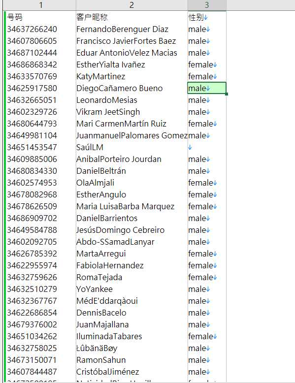The image size is (295, 383).
Task: Select the male cell for YoYankee
Action: [207, 289]
